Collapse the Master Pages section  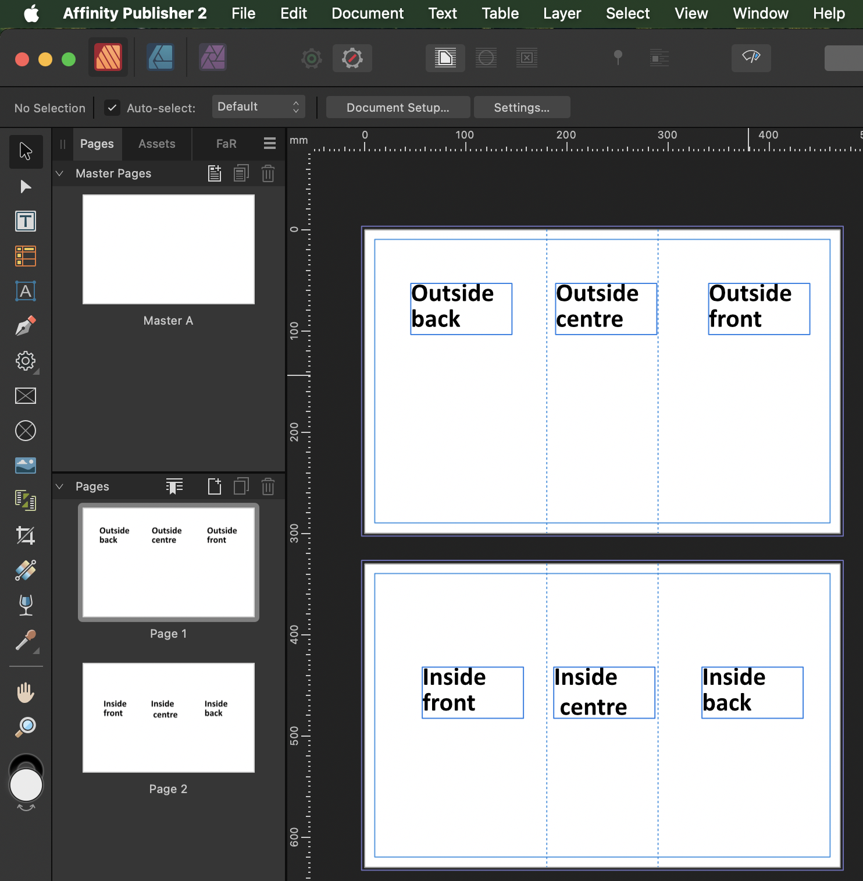pyautogui.click(x=59, y=173)
